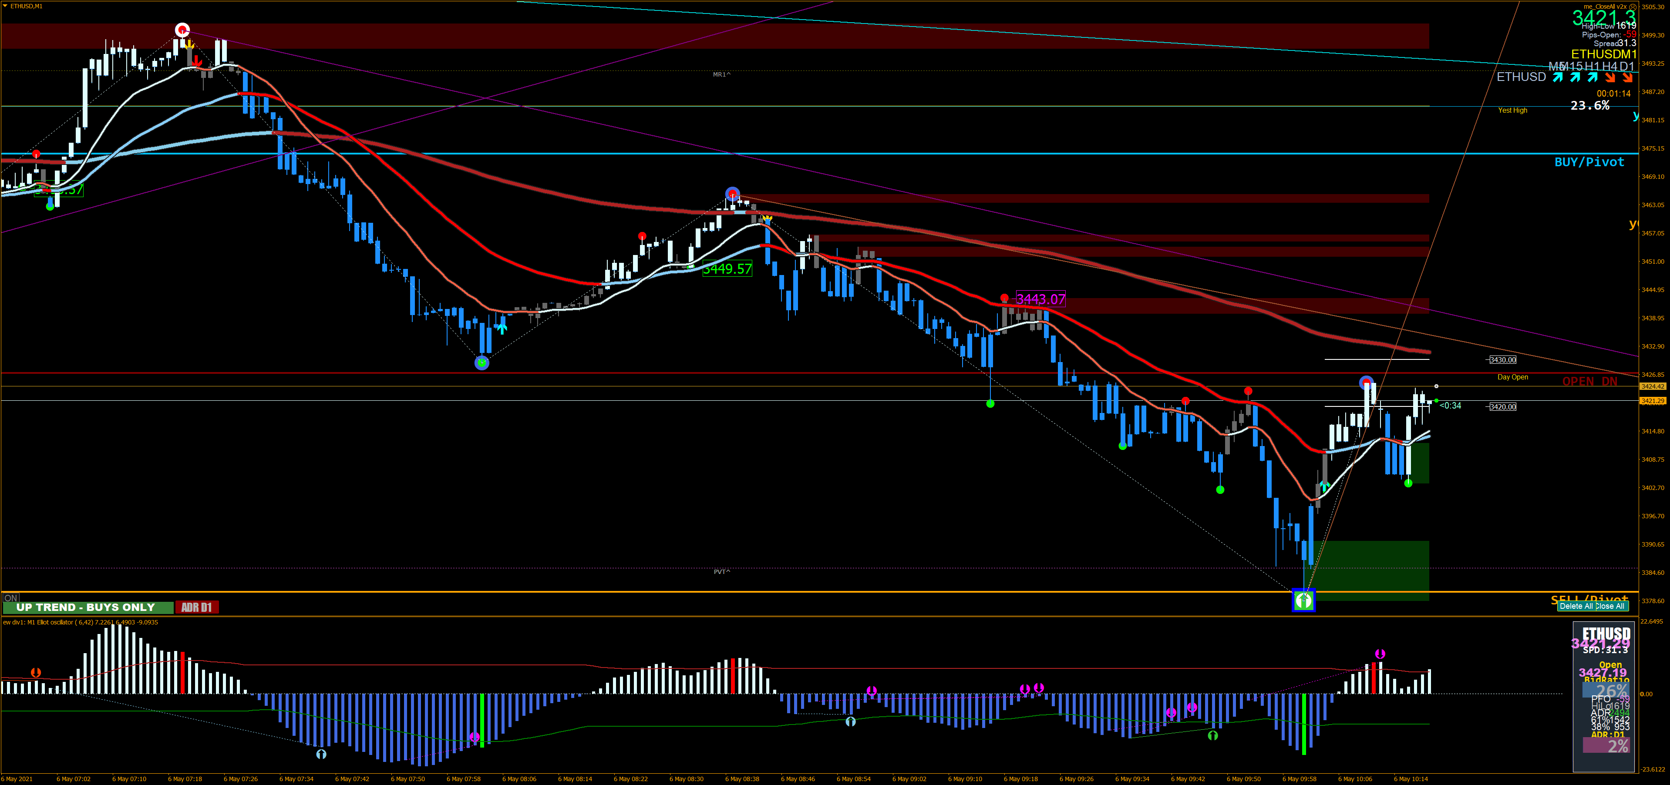Click the M5 cyan up-arrow trend icon

(x=1558, y=77)
